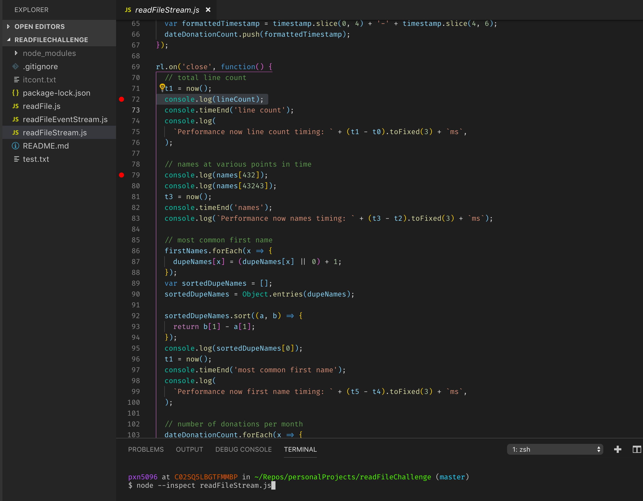Click the JS icon next to readFile.js
643x501 pixels.
coord(15,106)
